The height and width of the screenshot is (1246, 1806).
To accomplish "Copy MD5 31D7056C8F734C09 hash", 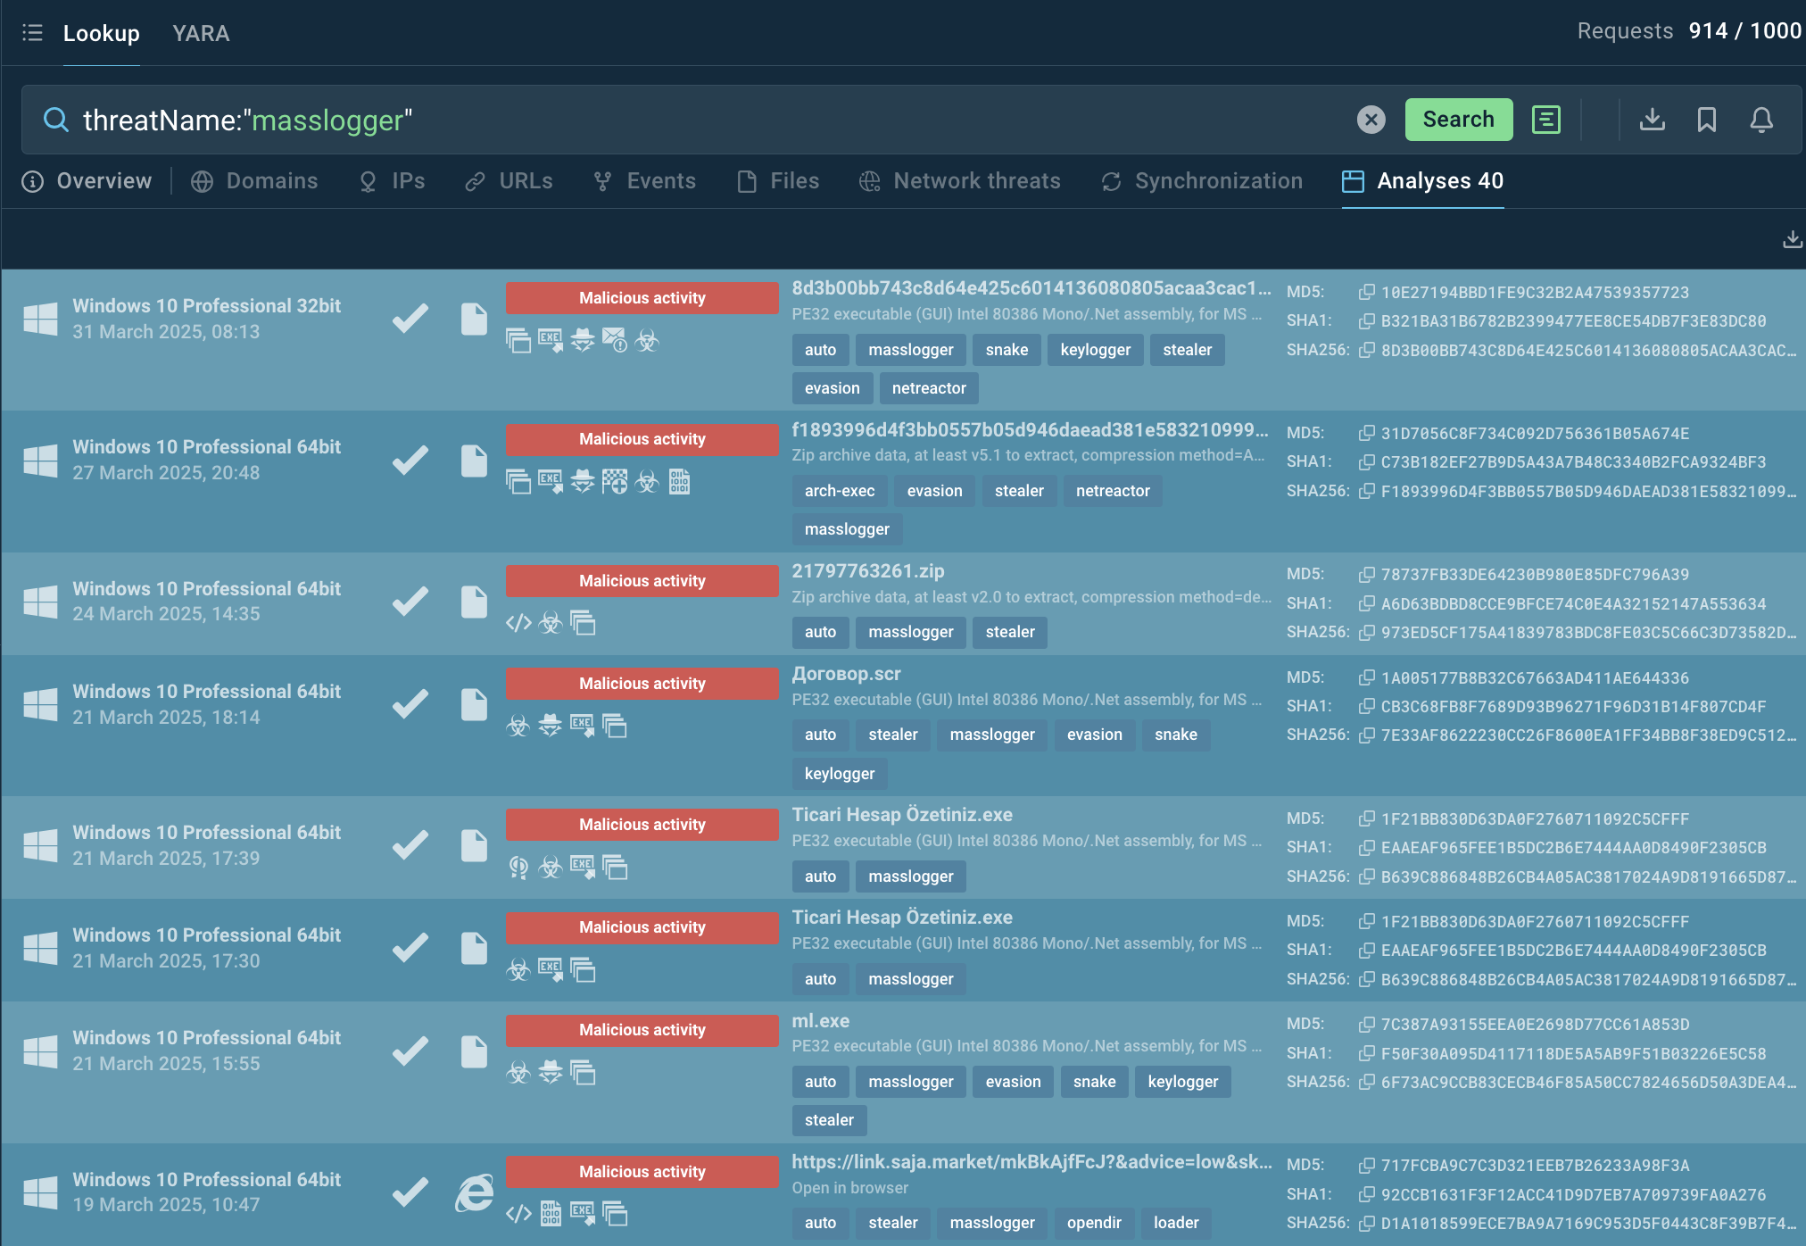I will coord(1366,433).
